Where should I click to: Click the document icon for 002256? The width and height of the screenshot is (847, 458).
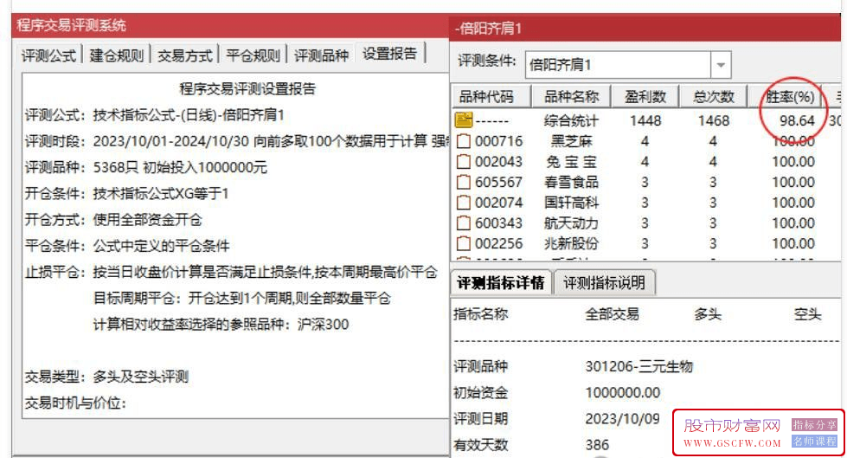pos(464,244)
